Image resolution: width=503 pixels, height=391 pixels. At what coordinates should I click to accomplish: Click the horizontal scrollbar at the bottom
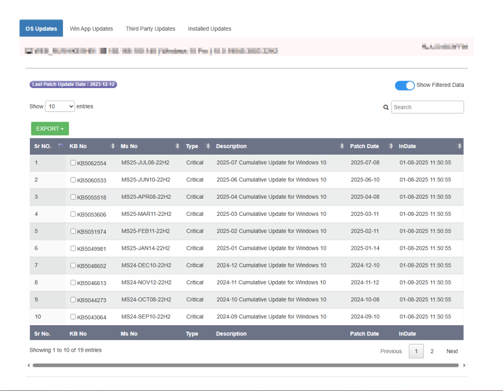246,365
